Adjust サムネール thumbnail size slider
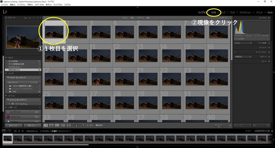Image resolution: width=275 pixels, height=148 pixels. 219,127
